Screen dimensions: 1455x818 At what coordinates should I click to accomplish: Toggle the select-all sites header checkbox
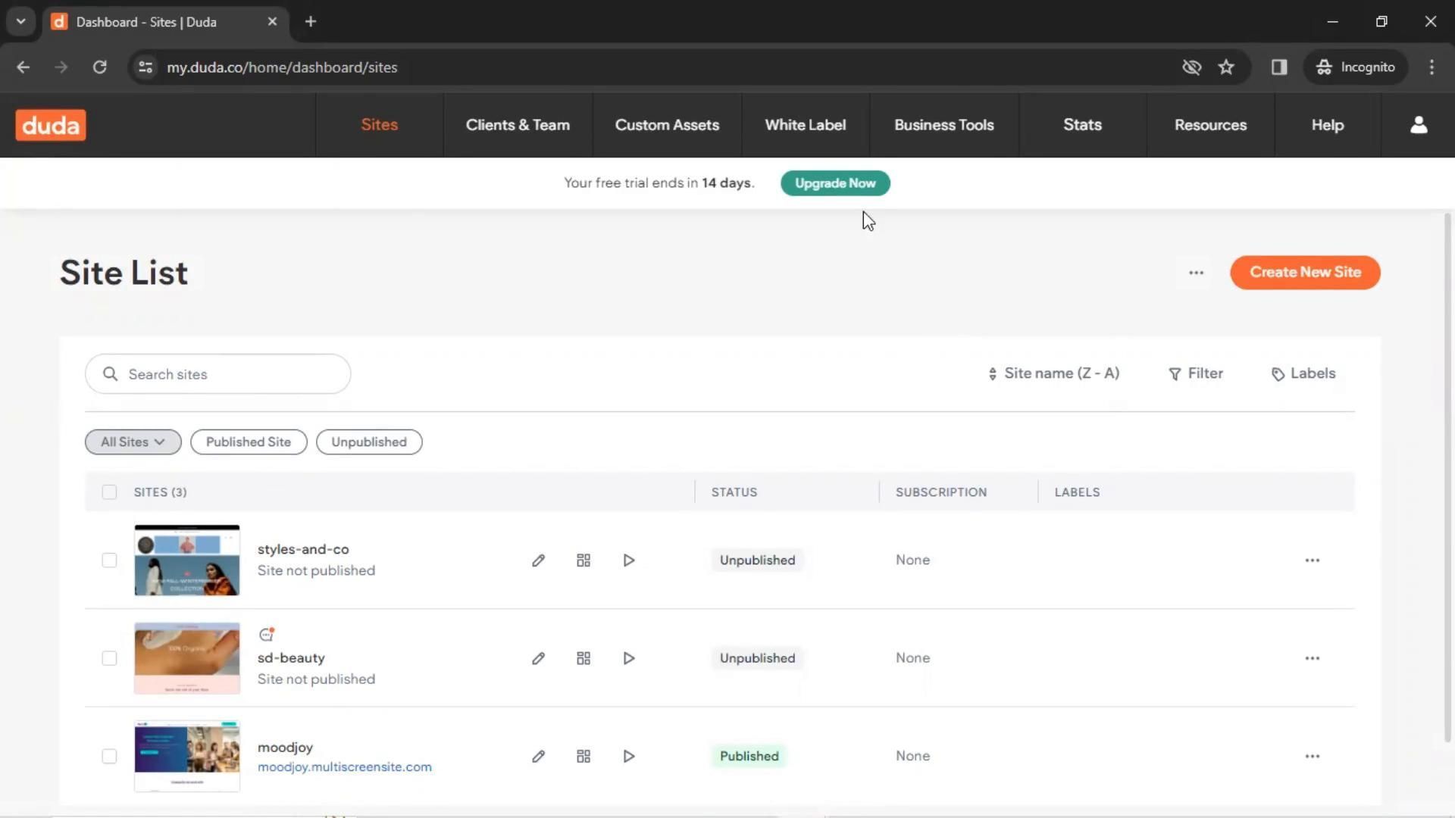pos(109,492)
